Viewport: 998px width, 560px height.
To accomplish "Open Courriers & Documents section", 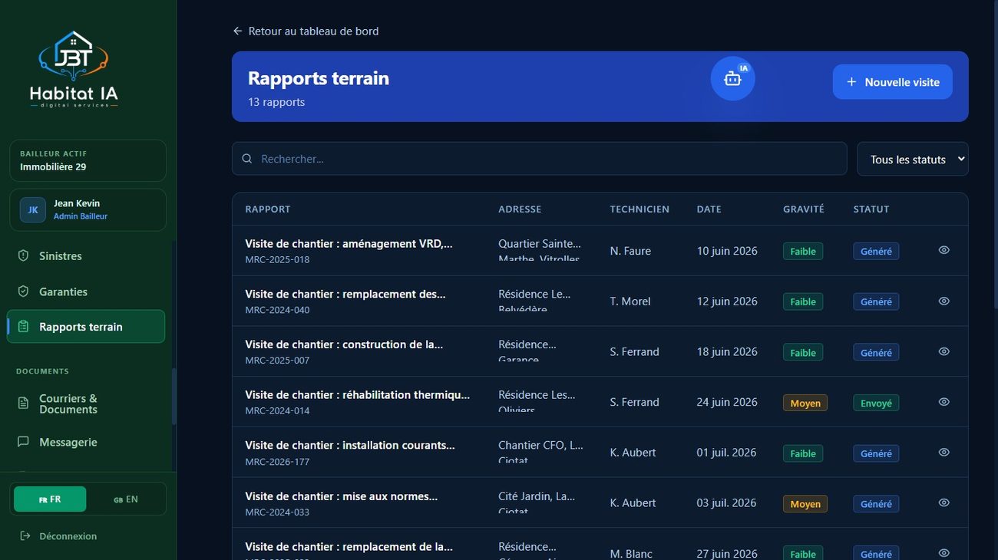I will click(86, 404).
